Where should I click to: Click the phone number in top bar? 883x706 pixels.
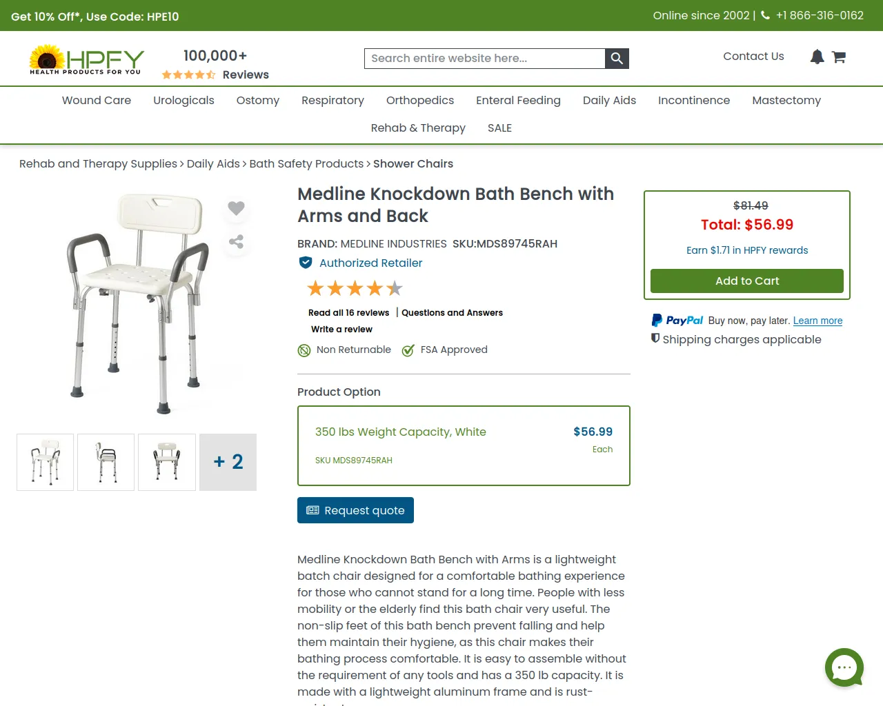820,15
